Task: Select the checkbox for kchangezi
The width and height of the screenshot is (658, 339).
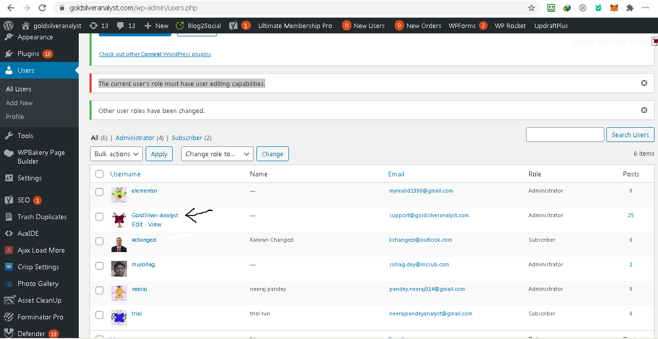Action: pyautogui.click(x=99, y=241)
